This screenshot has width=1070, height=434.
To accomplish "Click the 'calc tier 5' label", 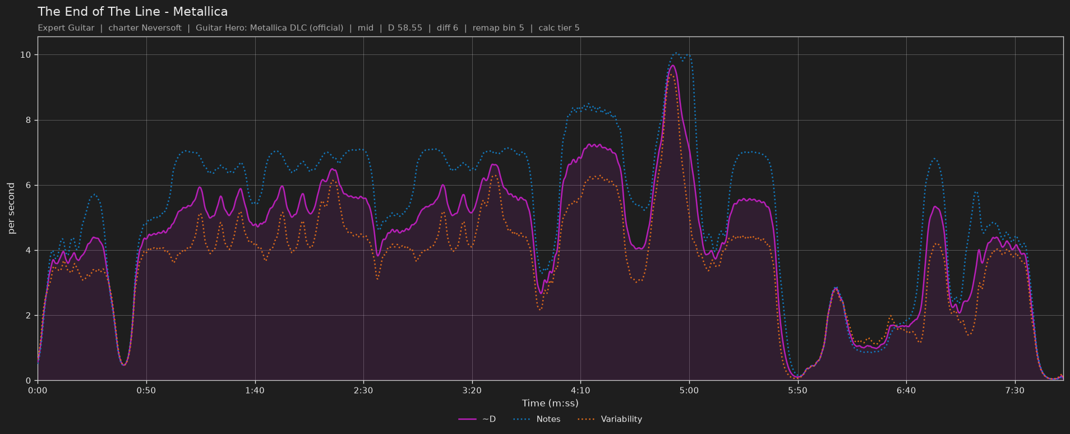I will [x=559, y=27].
